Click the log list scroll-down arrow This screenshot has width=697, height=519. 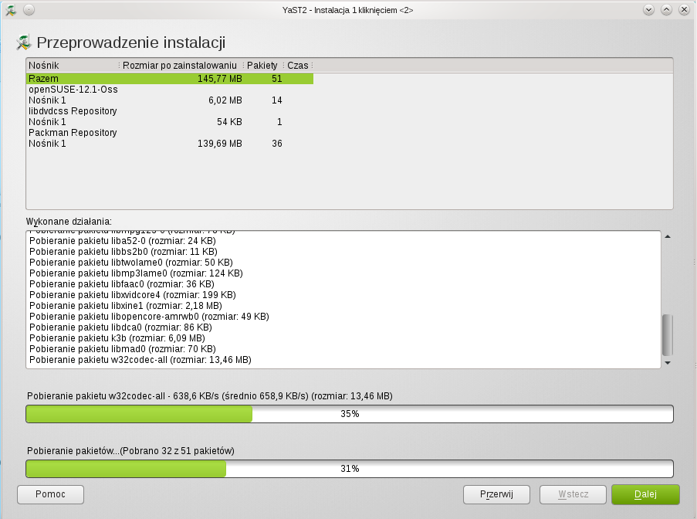click(x=668, y=362)
